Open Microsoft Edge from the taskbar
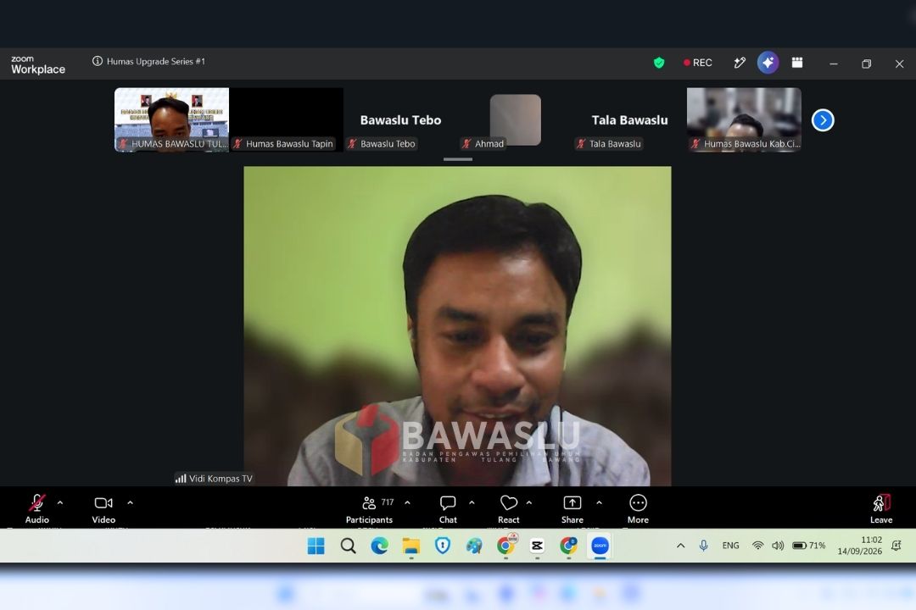916x610 pixels. pyautogui.click(x=380, y=546)
